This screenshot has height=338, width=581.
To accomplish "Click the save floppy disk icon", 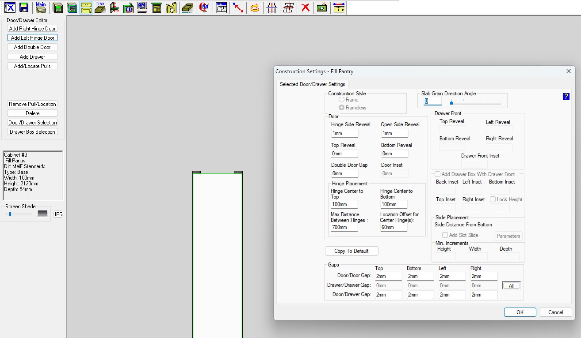I will (24, 8).
